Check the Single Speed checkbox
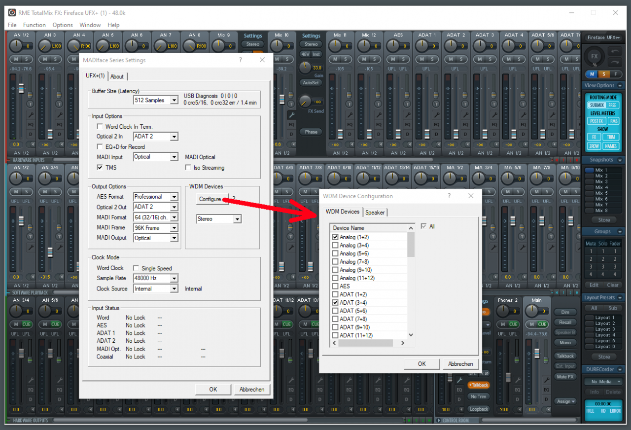This screenshot has width=631, height=430. tap(137, 268)
